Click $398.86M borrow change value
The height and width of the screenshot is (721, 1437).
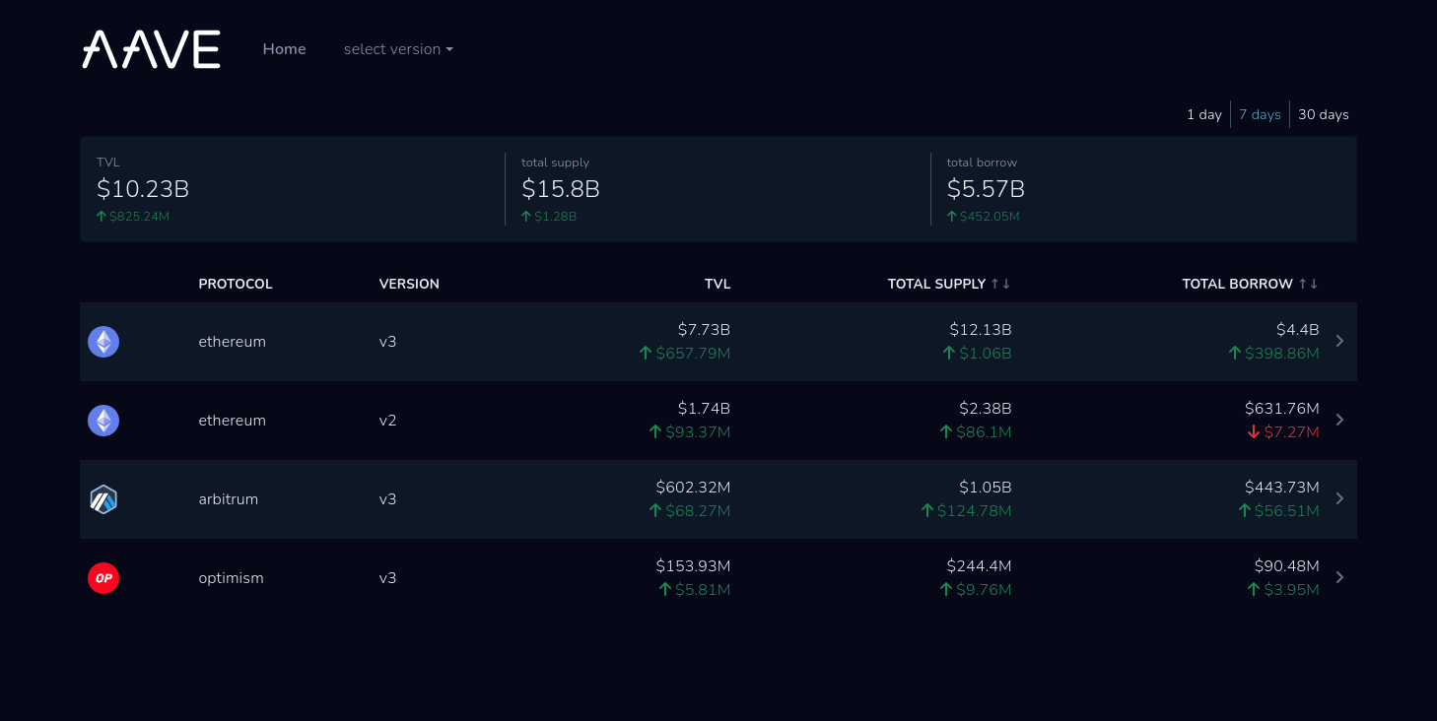coord(1281,353)
